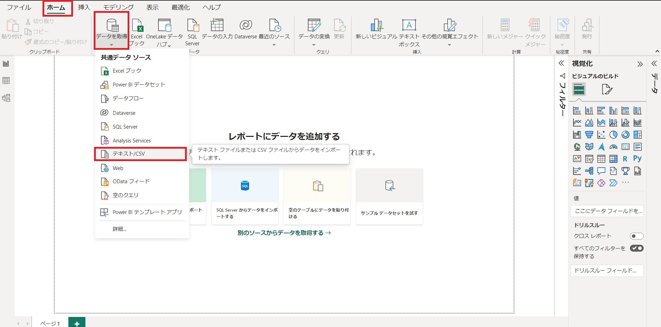Image resolution: width=661 pixels, height=327 pixels.
Task: Click the サンプル データセットを試す card
Action: 389,196
